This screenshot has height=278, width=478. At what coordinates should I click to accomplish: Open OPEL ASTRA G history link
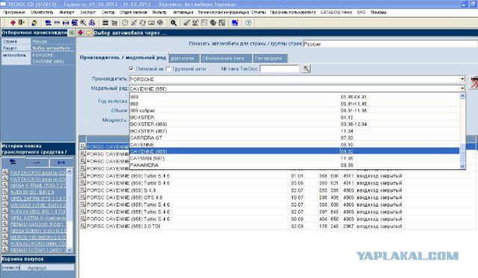pyautogui.click(x=38, y=218)
